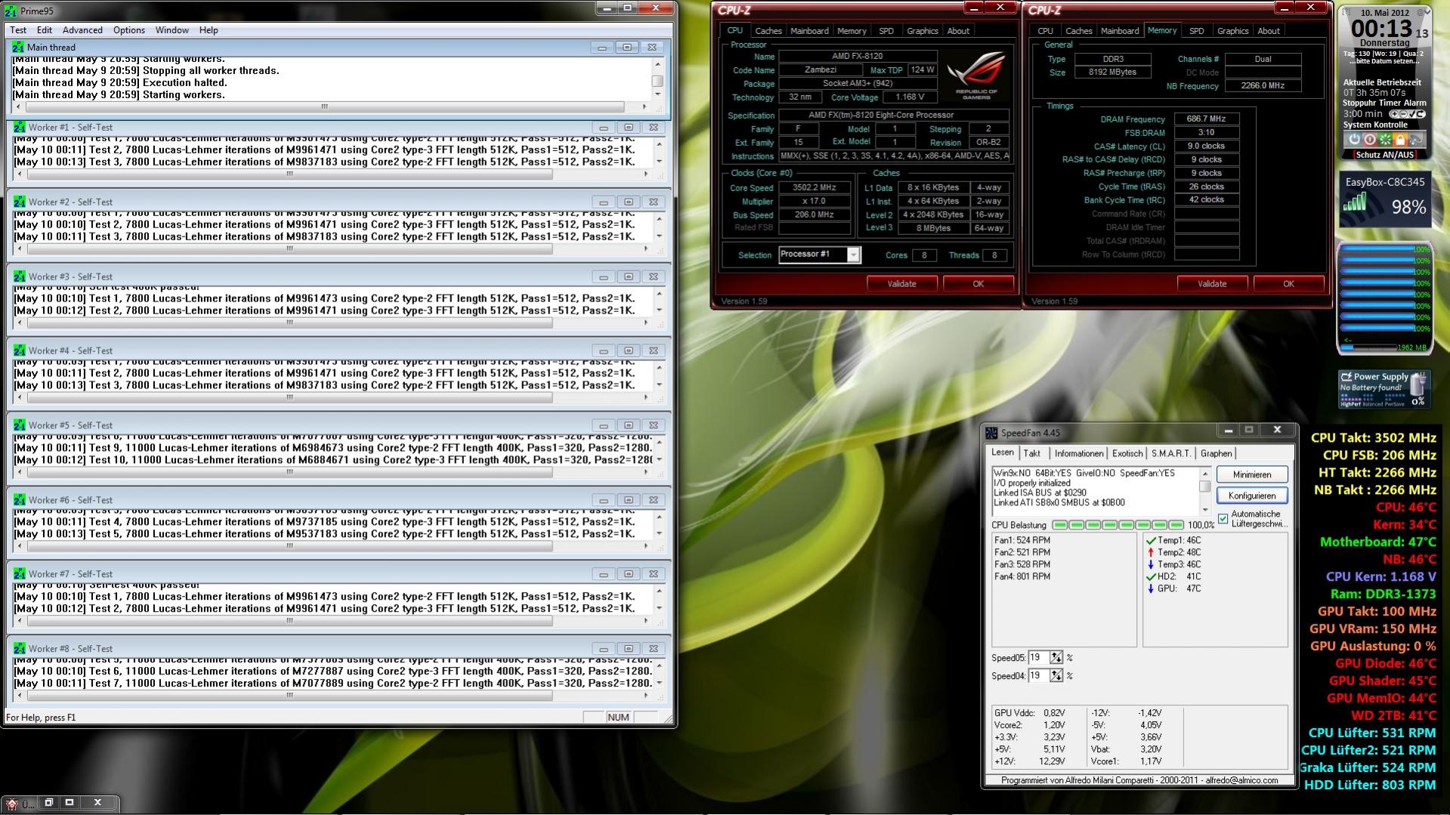Switch to the SPD tab in right CPU-Z
Image resolution: width=1450 pixels, height=815 pixels.
[x=1197, y=31]
